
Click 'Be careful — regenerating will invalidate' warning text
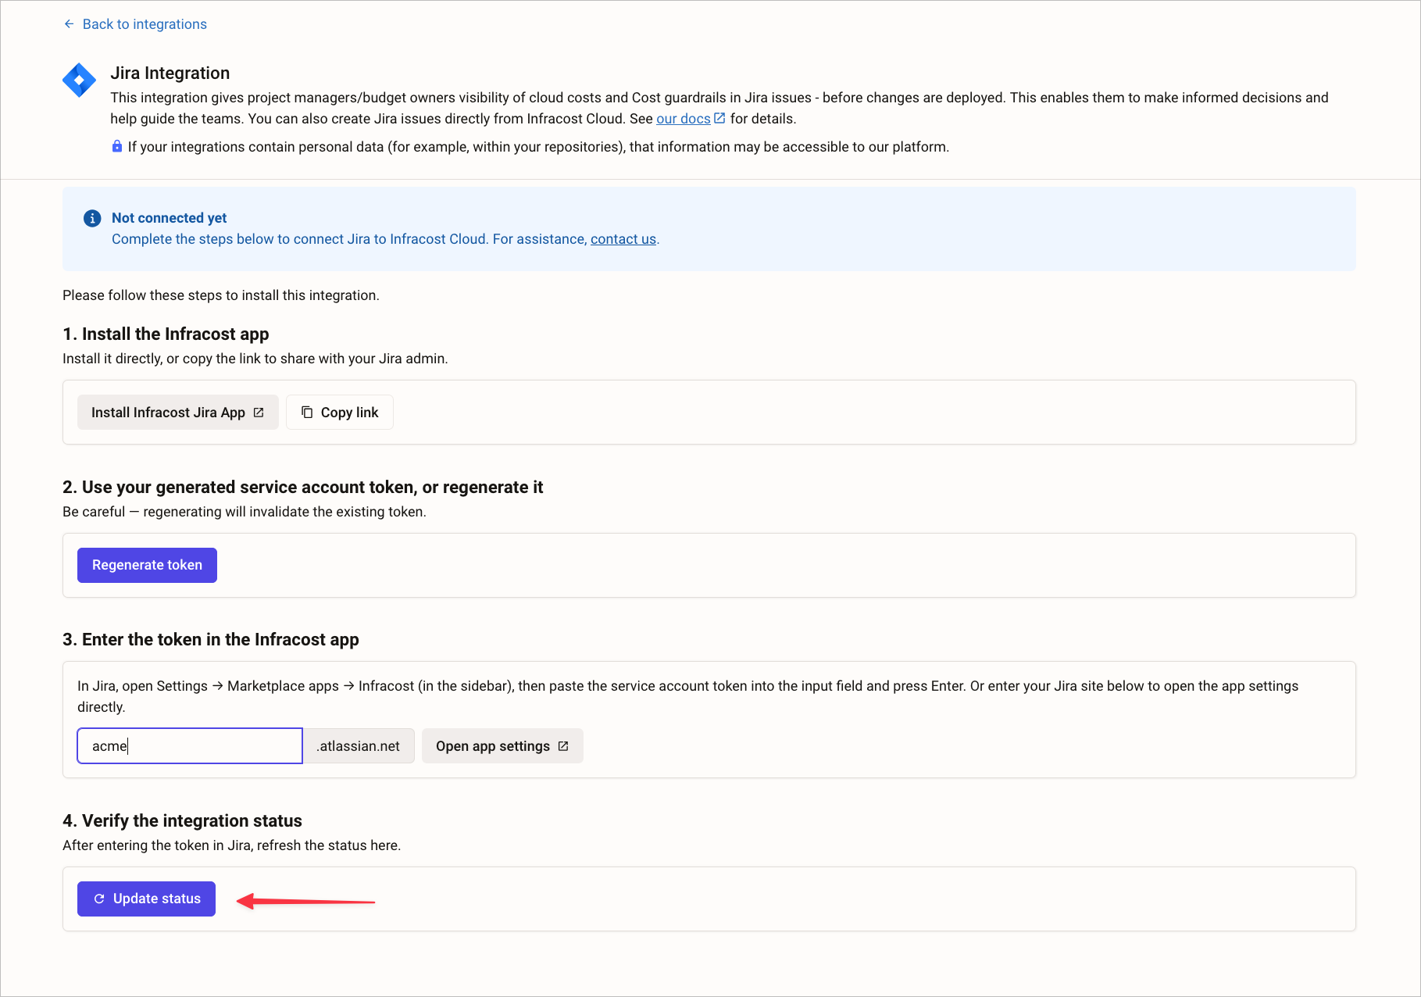point(245,512)
